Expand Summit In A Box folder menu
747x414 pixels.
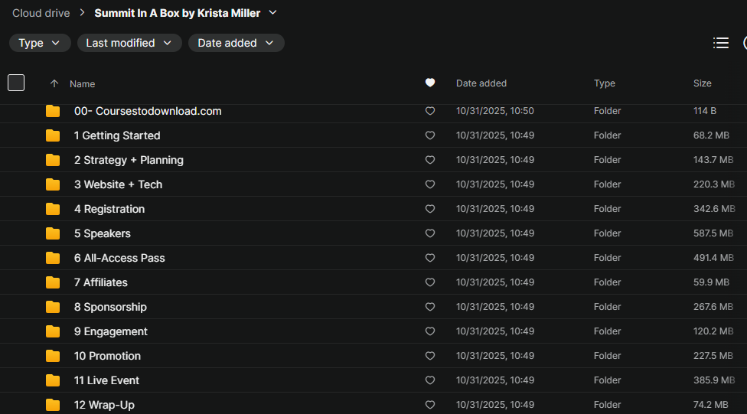click(x=273, y=13)
